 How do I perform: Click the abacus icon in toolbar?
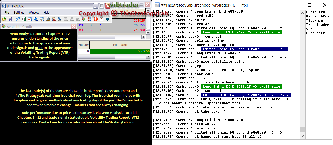[x=90, y=19]
